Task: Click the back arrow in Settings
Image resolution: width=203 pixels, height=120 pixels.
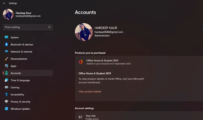Action: pyautogui.click(x=4, y=3)
